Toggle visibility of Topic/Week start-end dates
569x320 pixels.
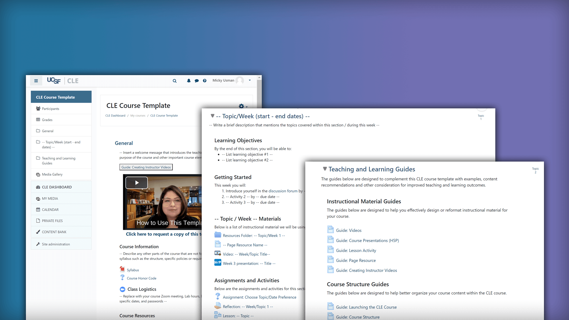[212, 116]
